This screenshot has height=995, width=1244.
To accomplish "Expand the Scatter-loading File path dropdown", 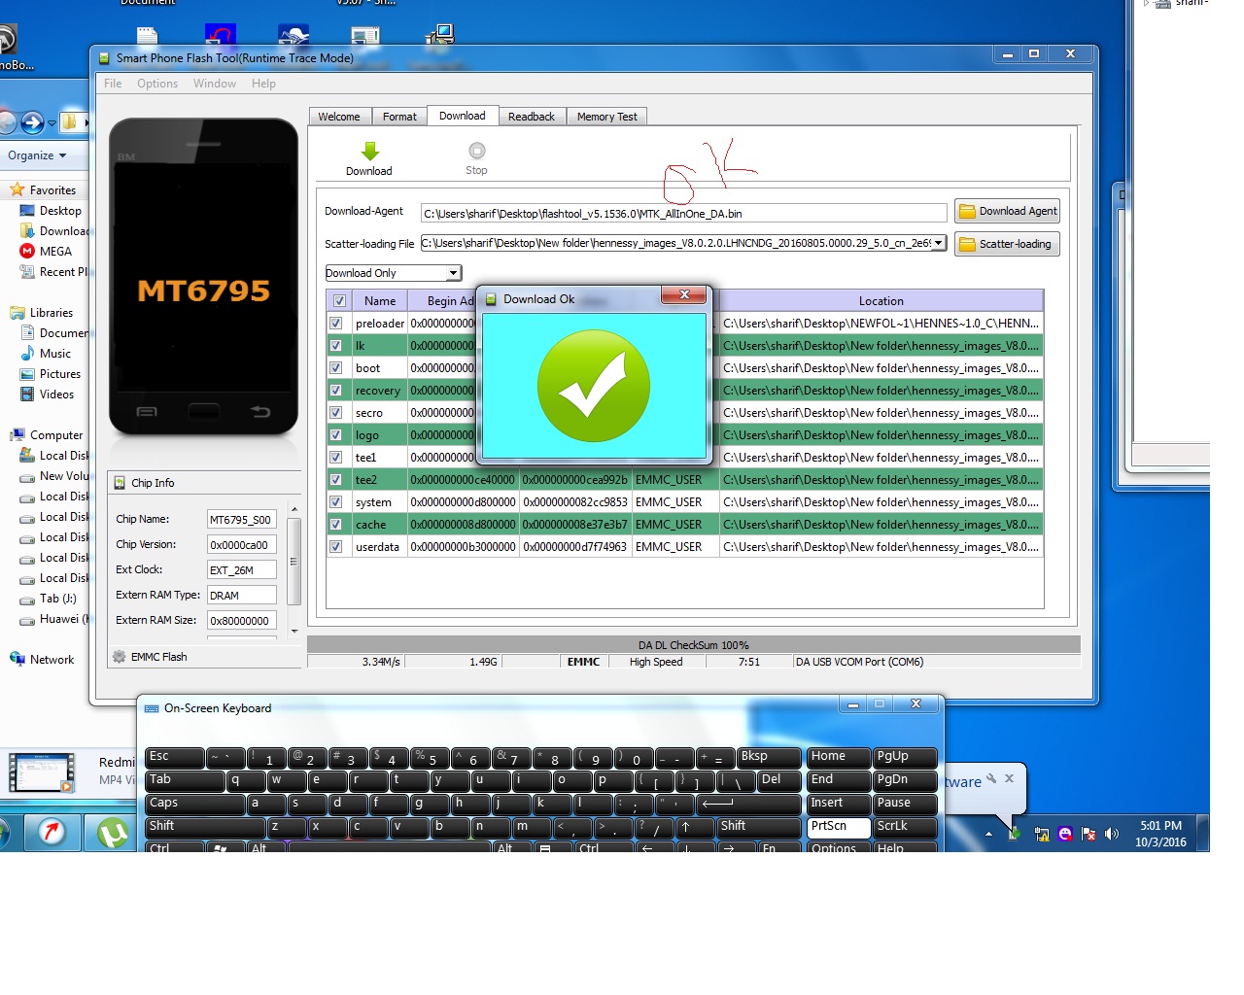I will (938, 243).
